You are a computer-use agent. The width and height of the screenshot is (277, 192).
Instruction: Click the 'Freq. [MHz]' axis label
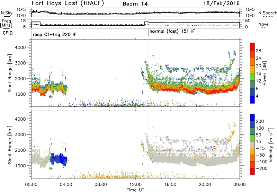(6, 24)
